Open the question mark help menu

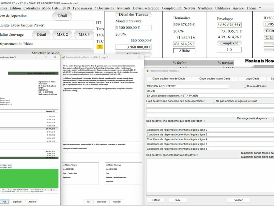coord(260,8)
